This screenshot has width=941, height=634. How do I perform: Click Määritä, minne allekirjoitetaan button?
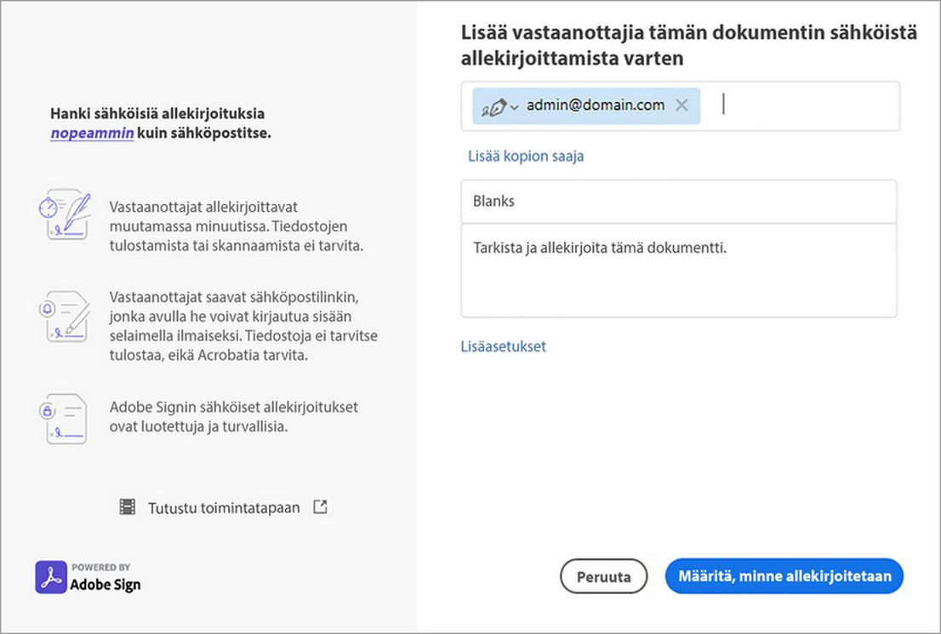pyautogui.click(x=784, y=576)
